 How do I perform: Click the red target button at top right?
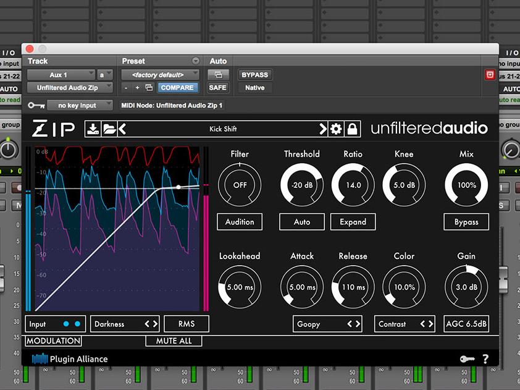pyautogui.click(x=490, y=75)
